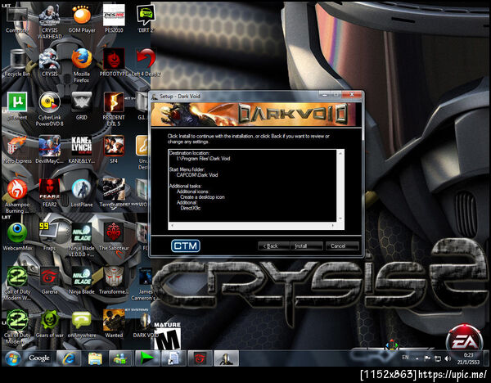Open the DARK VOID desktop shortcut

click(x=146, y=324)
